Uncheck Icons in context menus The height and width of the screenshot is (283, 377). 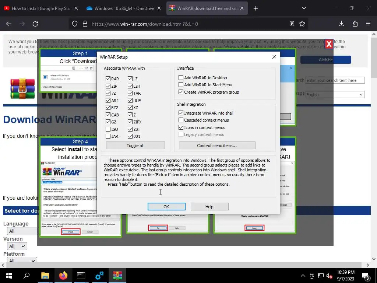coord(181,127)
